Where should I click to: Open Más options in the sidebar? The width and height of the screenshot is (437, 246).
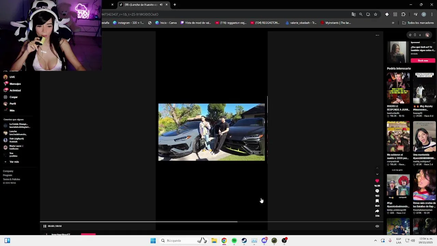pos(9,110)
